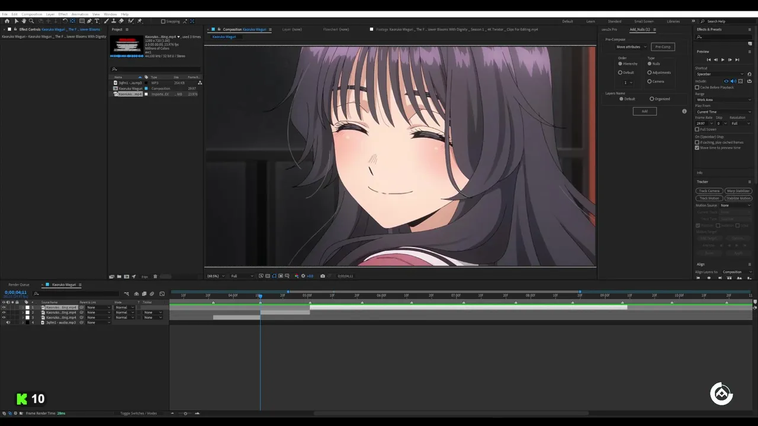Uncheck Move time to preview time

click(697, 148)
